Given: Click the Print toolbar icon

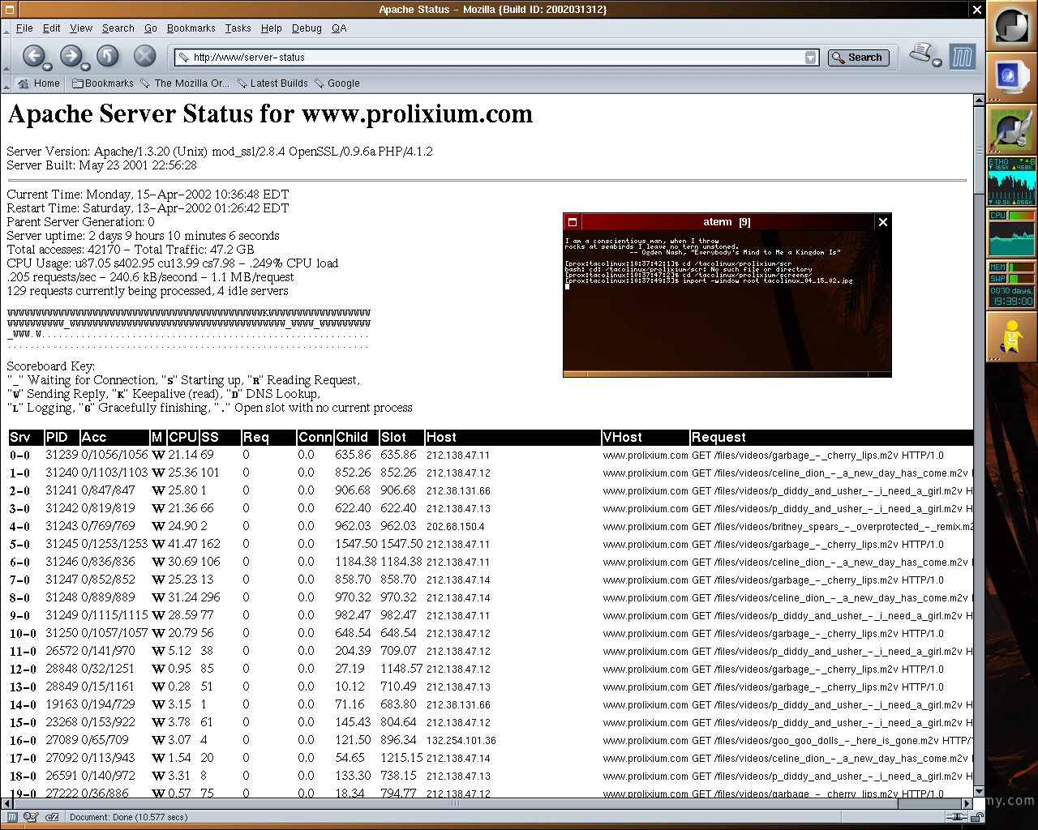Looking at the screenshot, I should click(x=920, y=53).
